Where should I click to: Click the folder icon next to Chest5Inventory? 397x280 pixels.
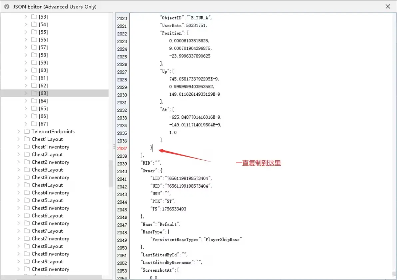[27, 208]
